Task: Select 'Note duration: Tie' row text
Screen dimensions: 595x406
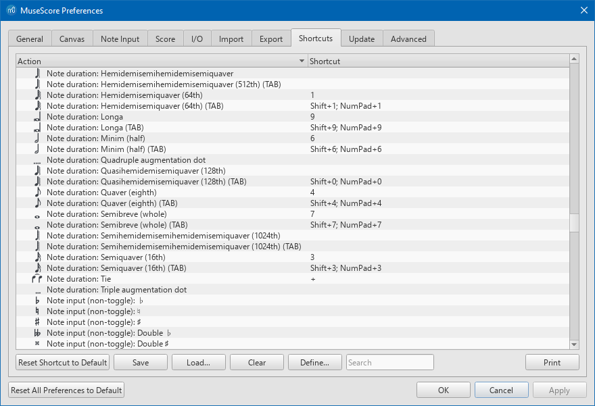Action: tap(79, 279)
